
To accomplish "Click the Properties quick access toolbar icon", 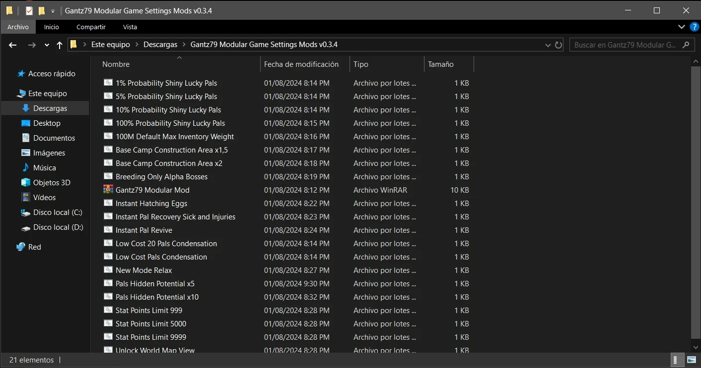I will click(29, 10).
